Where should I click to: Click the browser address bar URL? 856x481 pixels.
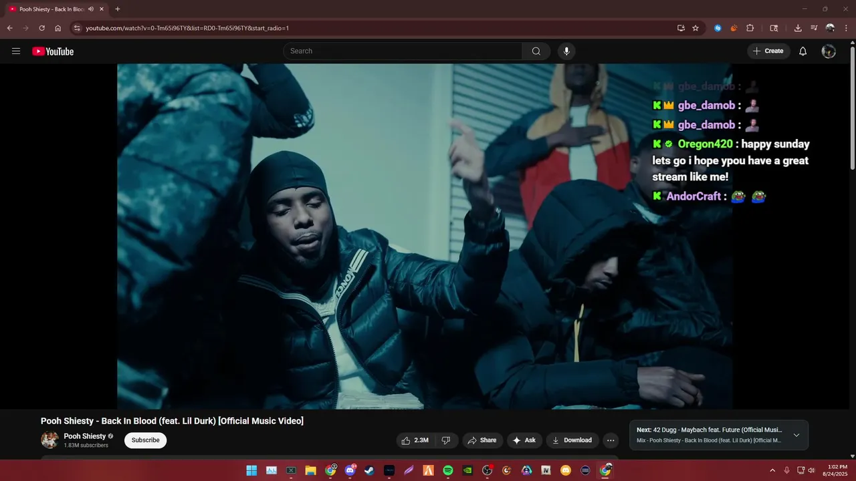187,28
